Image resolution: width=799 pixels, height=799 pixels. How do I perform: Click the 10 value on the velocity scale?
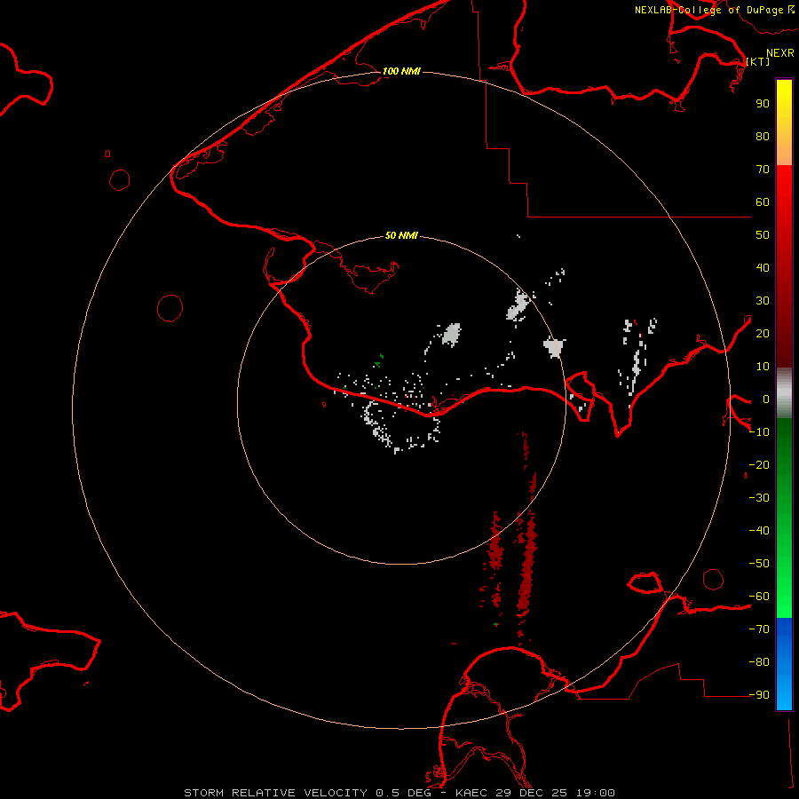point(763,367)
